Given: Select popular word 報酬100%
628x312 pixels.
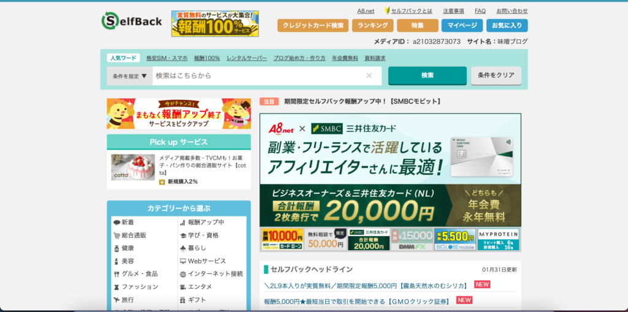Looking at the screenshot, I should point(207,58).
